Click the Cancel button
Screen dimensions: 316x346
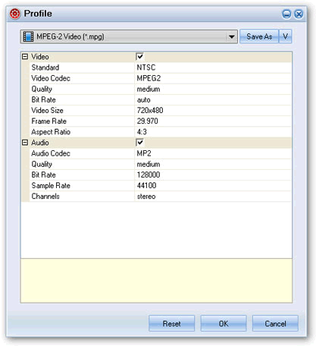coord(275,323)
